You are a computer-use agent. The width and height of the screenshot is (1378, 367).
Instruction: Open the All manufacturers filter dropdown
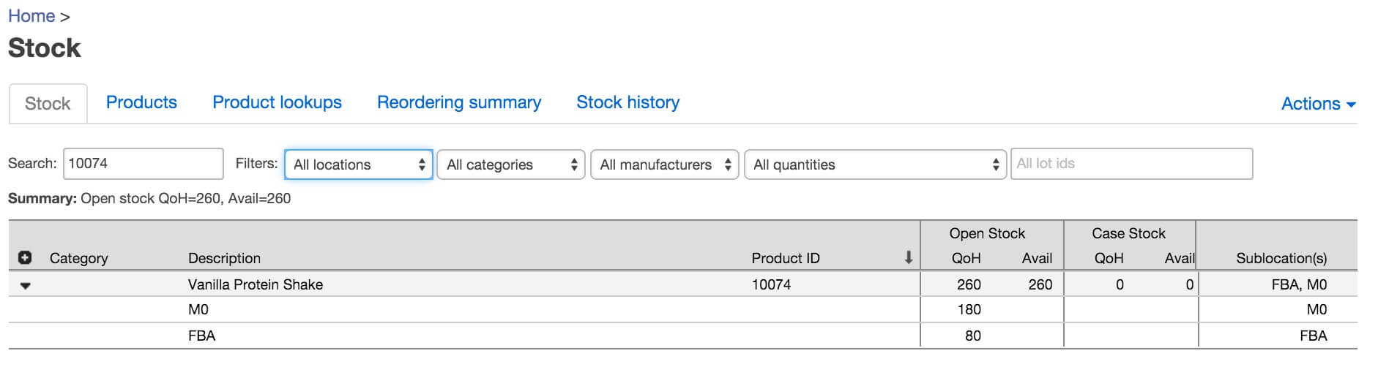pos(665,164)
